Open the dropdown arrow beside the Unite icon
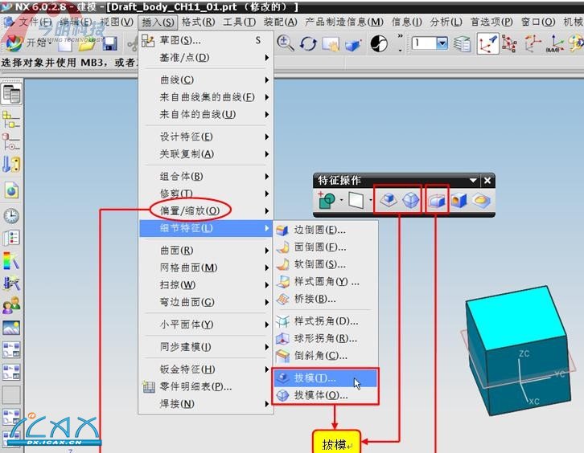The width and height of the screenshot is (584, 453). coord(341,200)
